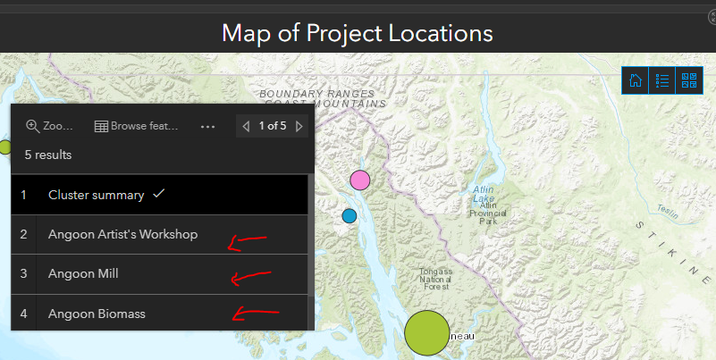Open the map Legend icon
Image resolution: width=716 pixels, height=360 pixels.
point(662,80)
